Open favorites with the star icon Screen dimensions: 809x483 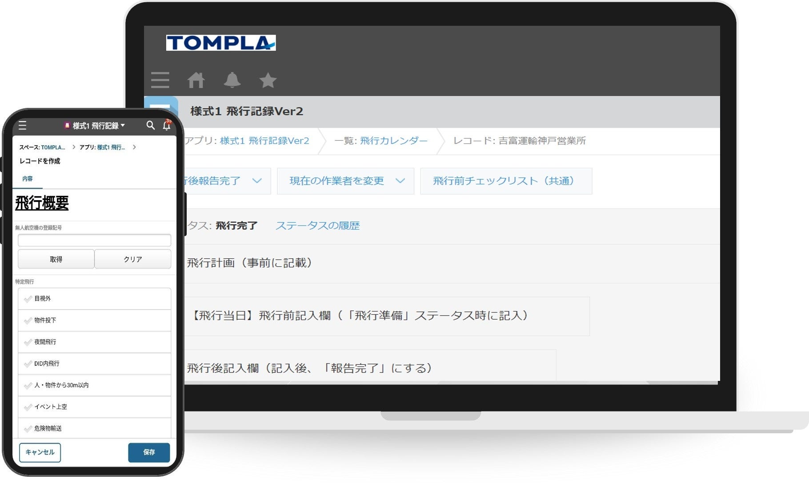(x=268, y=80)
